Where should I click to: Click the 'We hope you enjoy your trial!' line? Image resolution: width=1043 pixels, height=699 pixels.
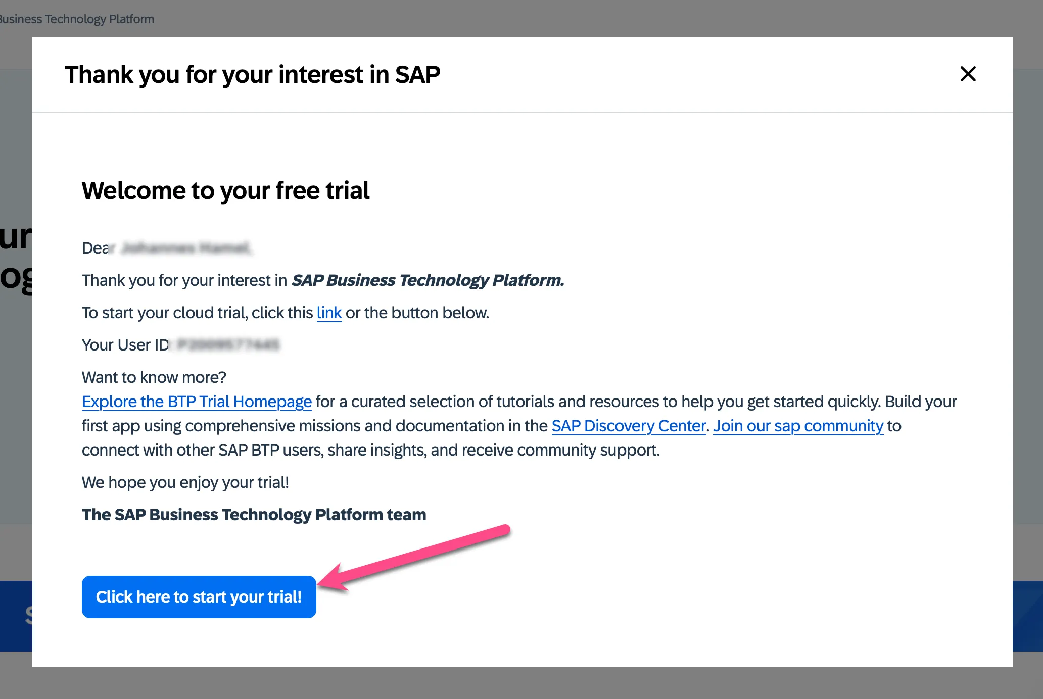(x=185, y=482)
